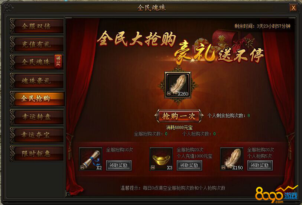
Task: Claim reward for 全服抢购10次
Action: (118, 165)
